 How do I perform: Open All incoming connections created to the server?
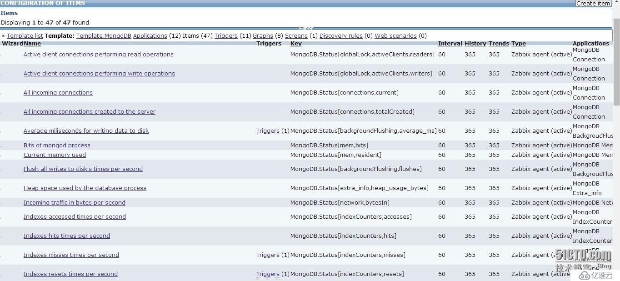[x=90, y=111]
